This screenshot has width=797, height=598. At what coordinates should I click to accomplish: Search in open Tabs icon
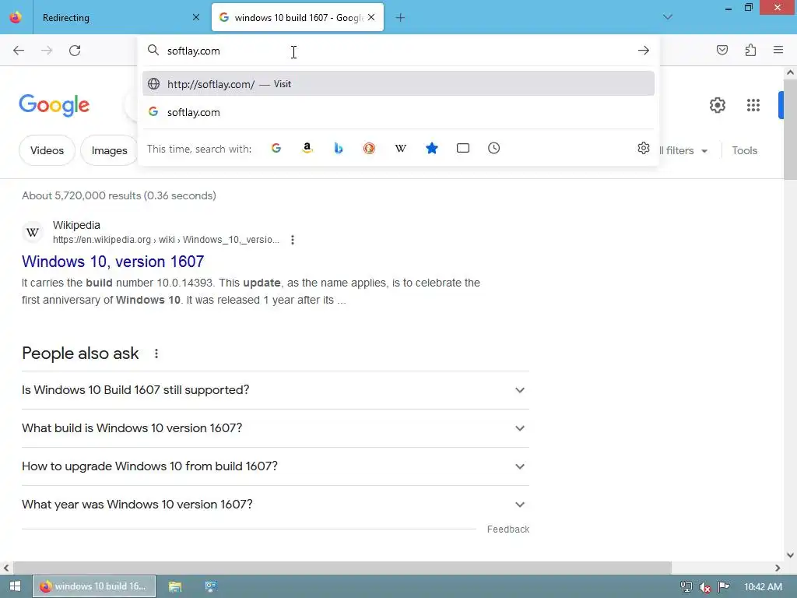click(x=463, y=148)
